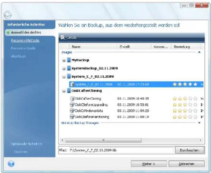Click the Durchsuchen button

(x=190, y=150)
